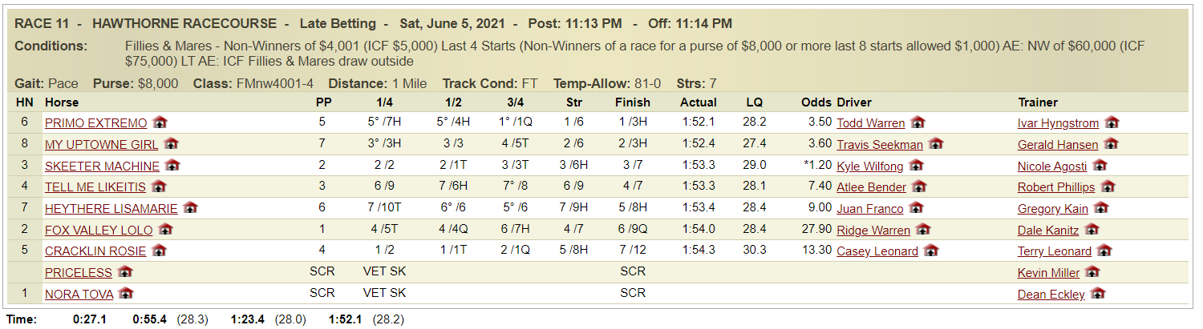Screen dimensions: 1203x329
Task: View trainer Kevin Miller profile
Action: click(1048, 273)
